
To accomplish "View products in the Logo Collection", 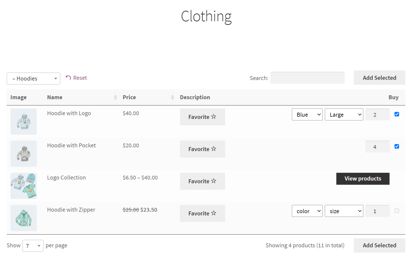I will coord(363,179).
